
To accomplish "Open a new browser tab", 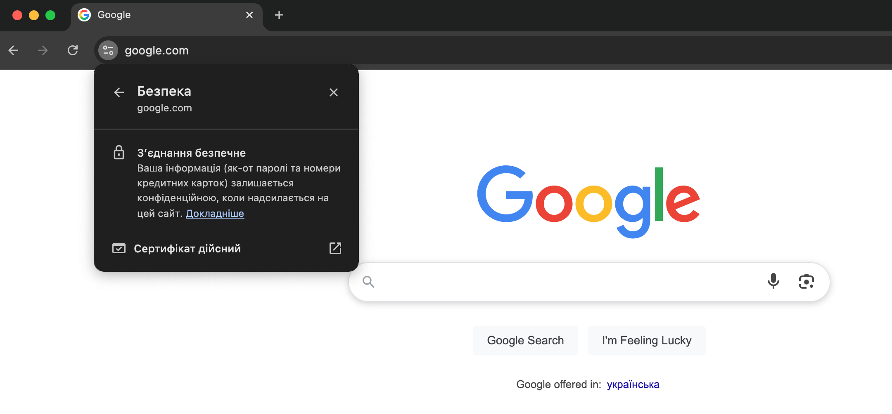I will pyautogui.click(x=279, y=15).
